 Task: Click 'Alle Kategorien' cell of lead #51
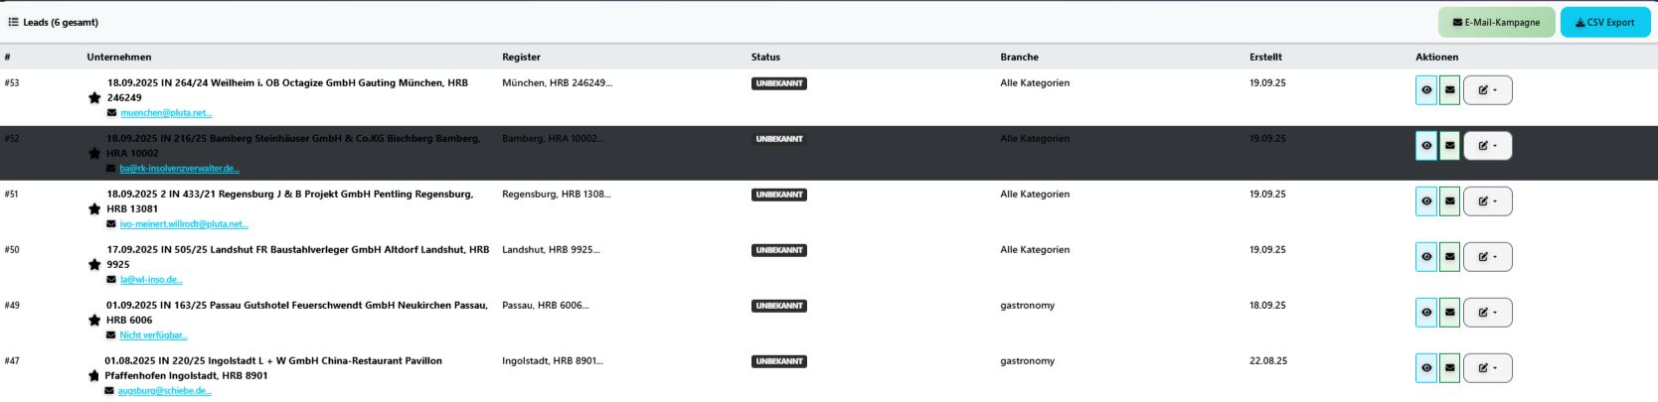click(x=1035, y=194)
